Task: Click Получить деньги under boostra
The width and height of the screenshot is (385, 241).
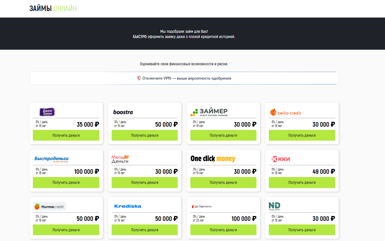Action: (144, 135)
